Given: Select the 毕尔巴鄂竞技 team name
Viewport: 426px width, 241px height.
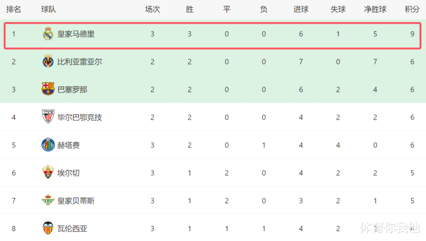Looking at the screenshot, I should pos(79,117).
